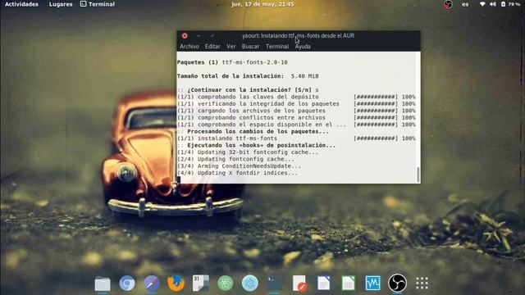Click progress bar beside 'instalando ttf-ms-fonts'
The width and height of the screenshot is (525, 295).
pos(376,138)
